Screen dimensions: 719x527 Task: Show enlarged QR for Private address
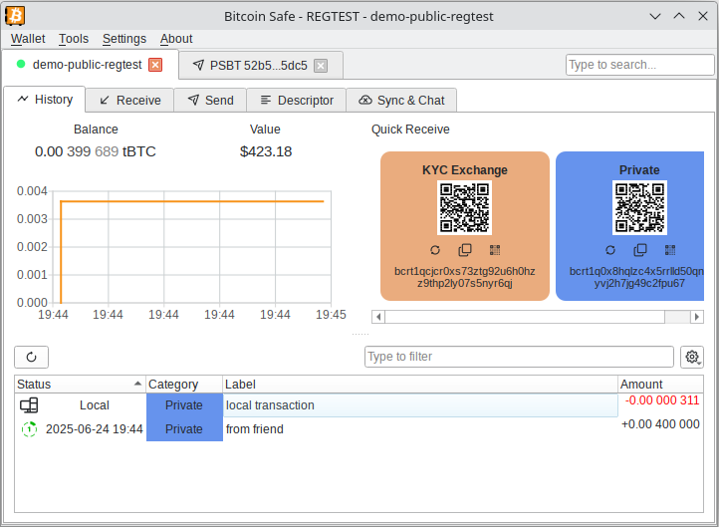point(670,250)
